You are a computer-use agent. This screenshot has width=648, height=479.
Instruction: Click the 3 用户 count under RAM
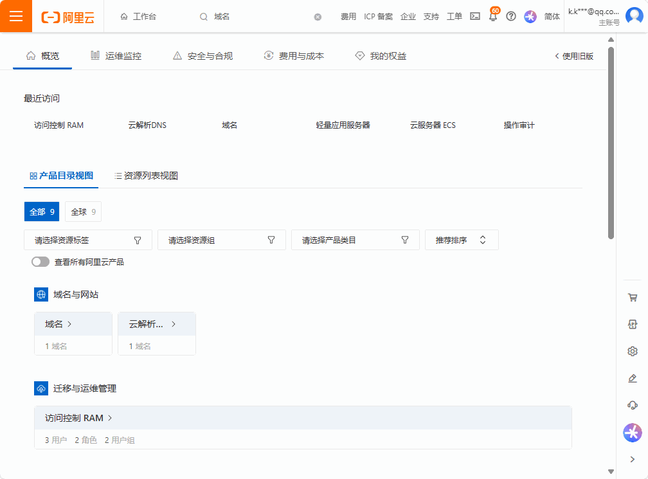tap(56, 440)
